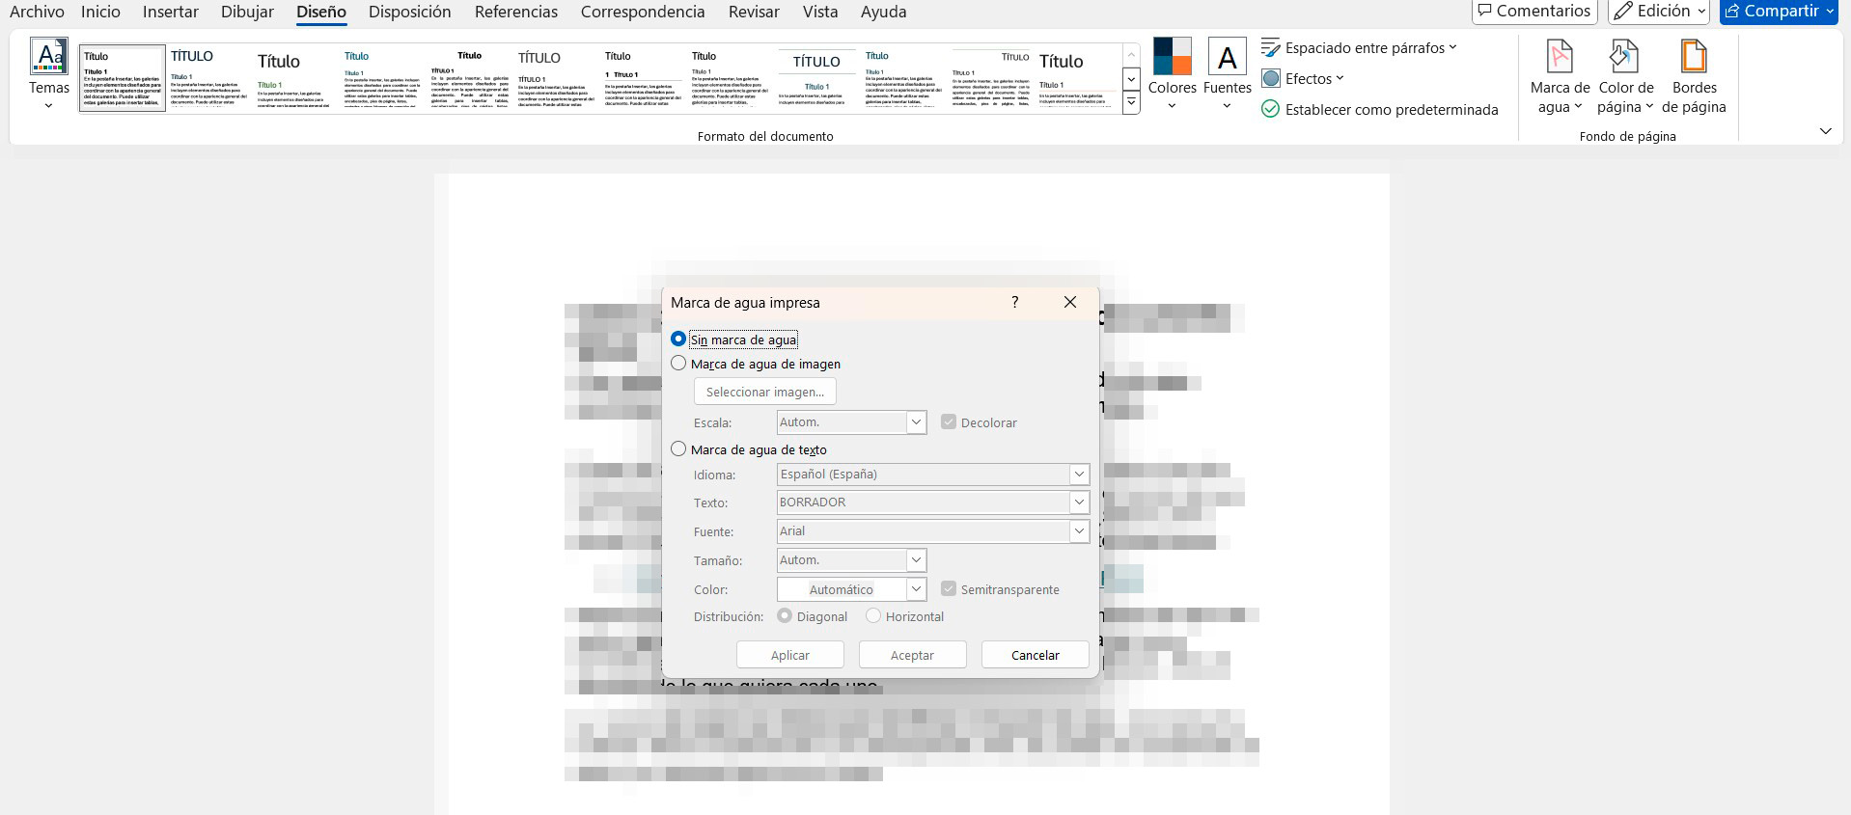This screenshot has height=815, width=1851.
Task: Expand the Tamaño dropdown
Action: click(x=916, y=560)
